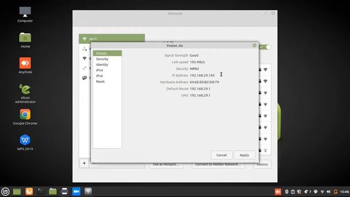The height and width of the screenshot is (197, 350).
Task: Click the plus add-connection button
Action: 84,163
